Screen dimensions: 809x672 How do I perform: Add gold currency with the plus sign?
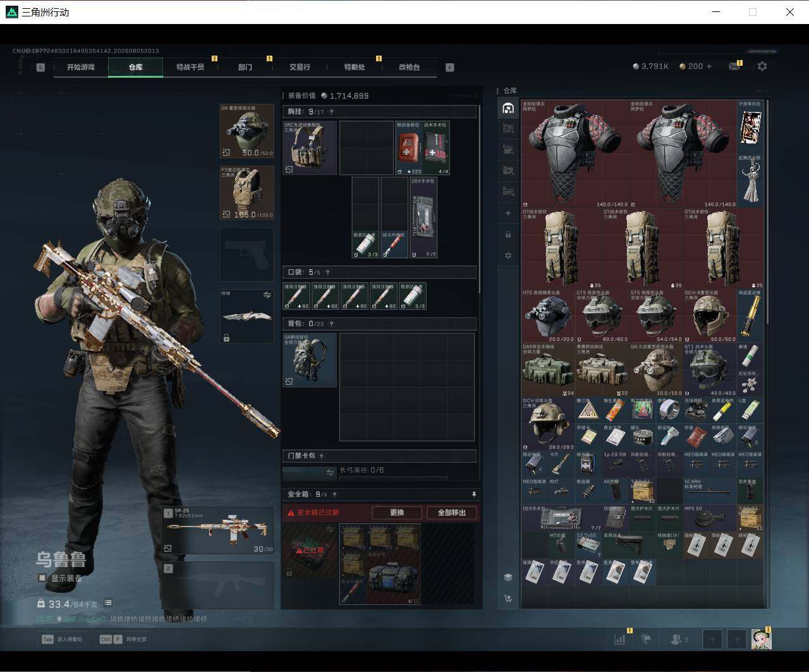(x=709, y=66)
